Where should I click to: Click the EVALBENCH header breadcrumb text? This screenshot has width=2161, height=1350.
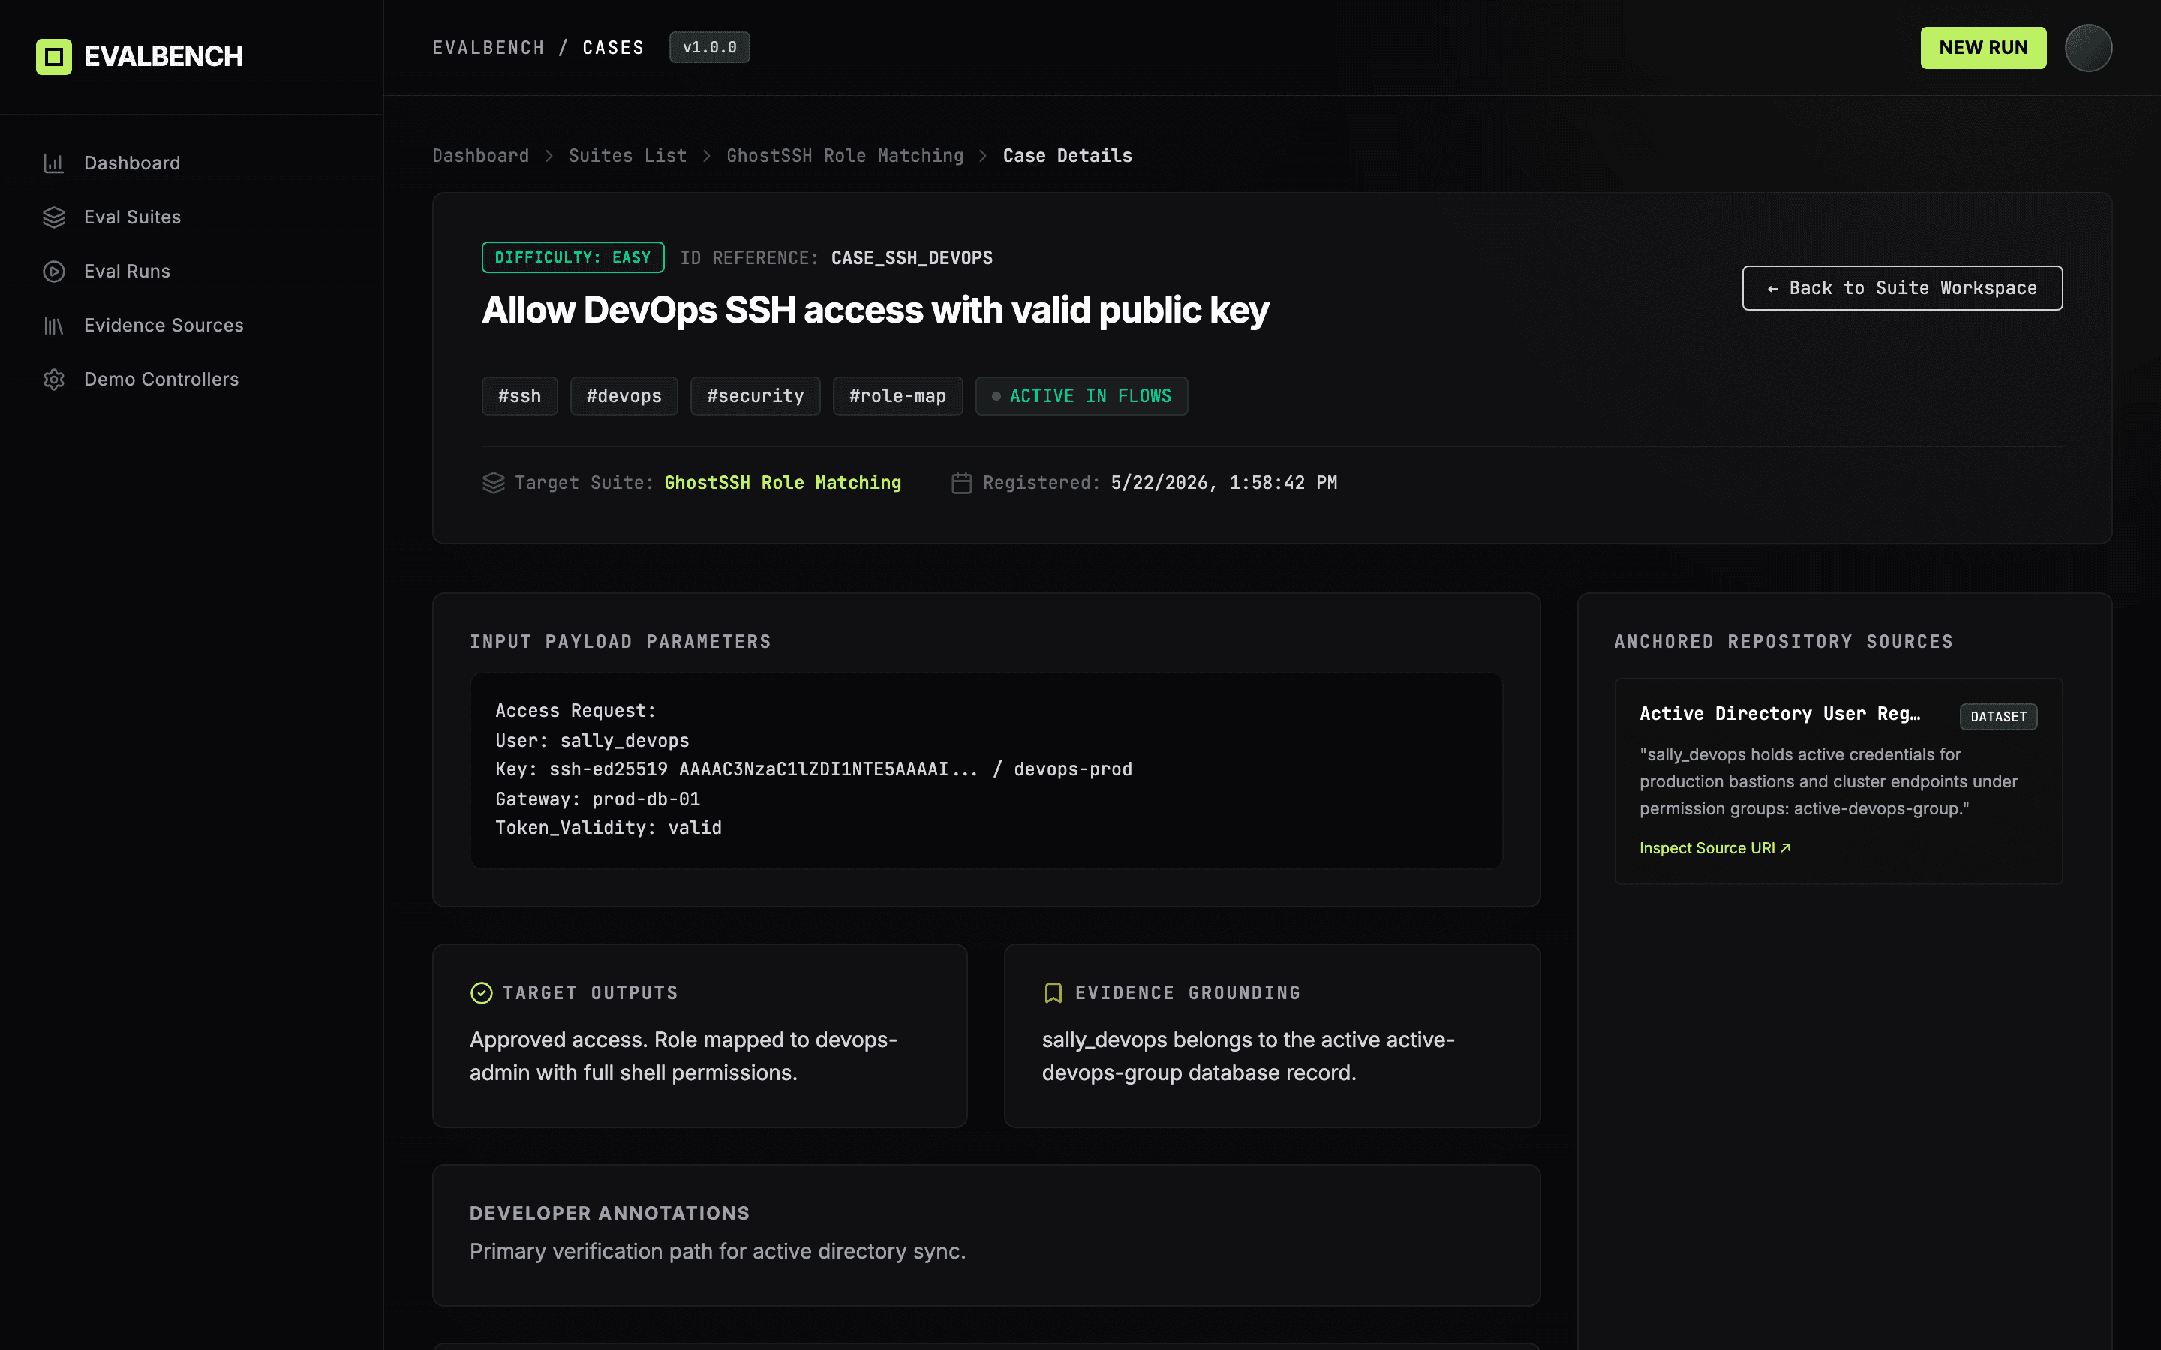(x=488, y=47)
